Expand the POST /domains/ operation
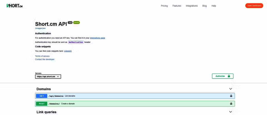This screenshot has height=115, width=267. [x=135, y=104]
